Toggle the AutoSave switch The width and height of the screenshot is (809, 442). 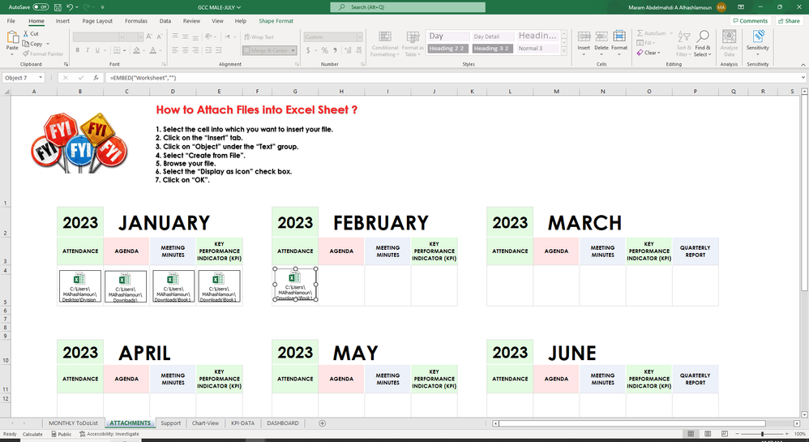41,7
